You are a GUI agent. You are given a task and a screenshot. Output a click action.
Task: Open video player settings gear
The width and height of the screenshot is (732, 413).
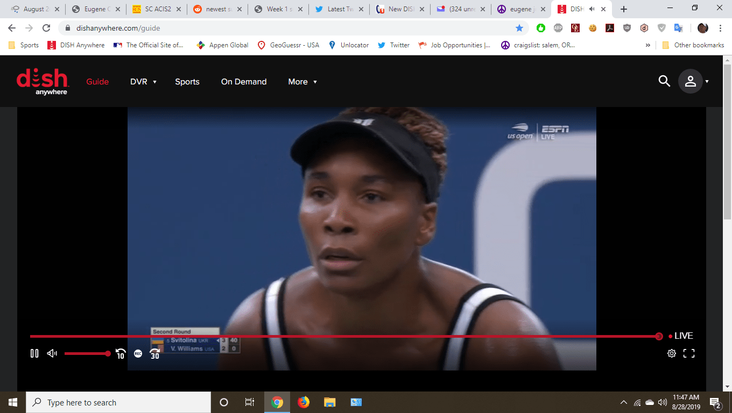672,353
